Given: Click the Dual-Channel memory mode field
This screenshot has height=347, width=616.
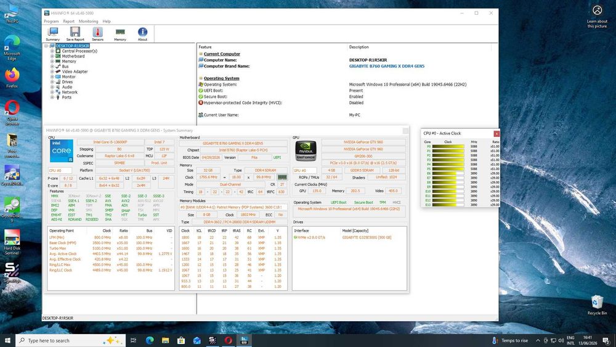Looking at the screenshot, I should [230, 184].
